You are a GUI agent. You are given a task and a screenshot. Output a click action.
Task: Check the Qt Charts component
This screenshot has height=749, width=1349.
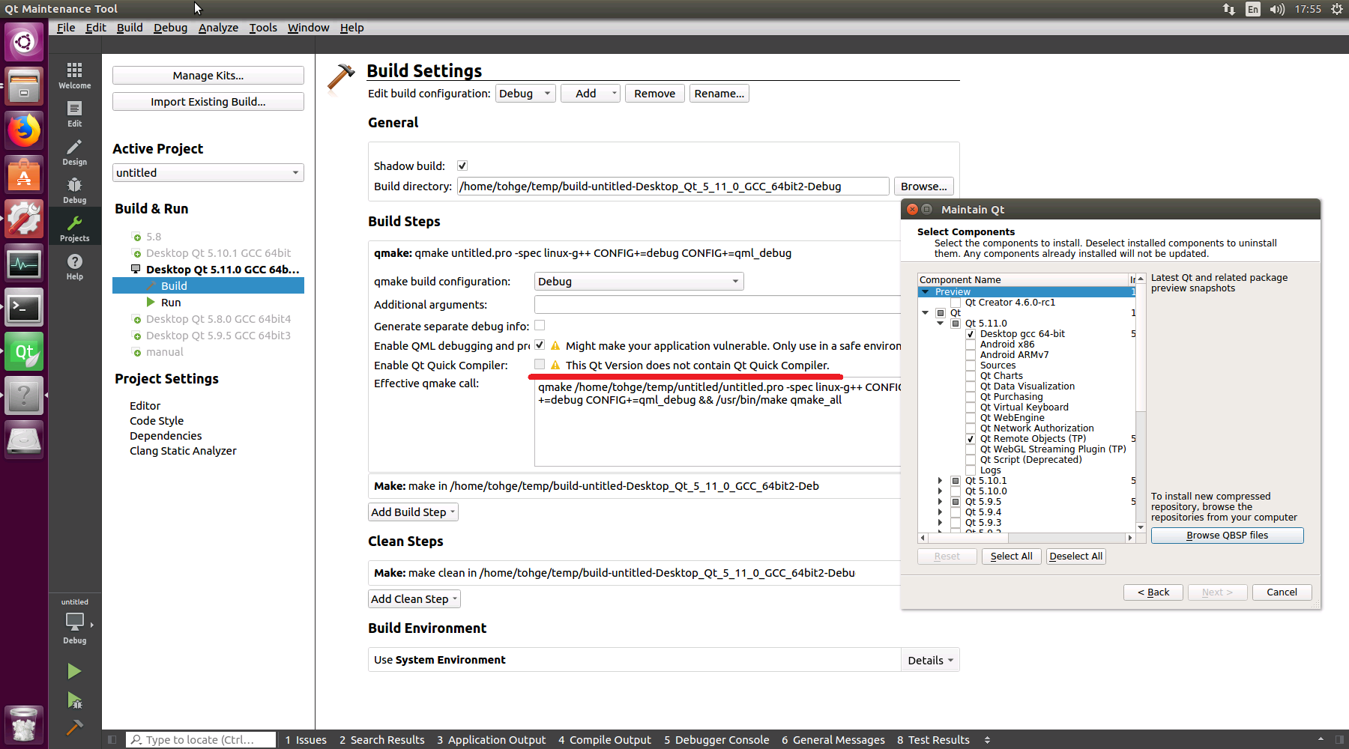click(x=971, y=376)
